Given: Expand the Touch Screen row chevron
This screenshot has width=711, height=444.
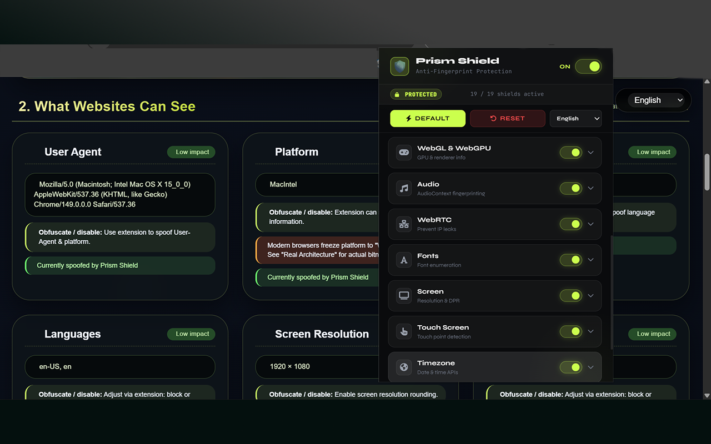Looking at the screenshot, I should click(x=590, y=331).
